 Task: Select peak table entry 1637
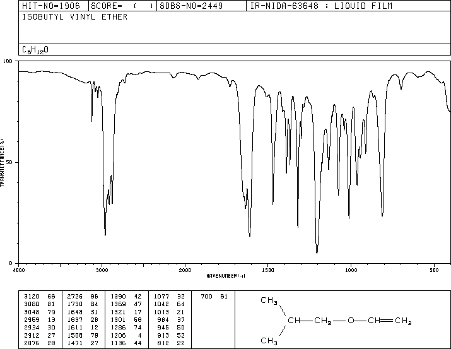click(x=75, y=319)
